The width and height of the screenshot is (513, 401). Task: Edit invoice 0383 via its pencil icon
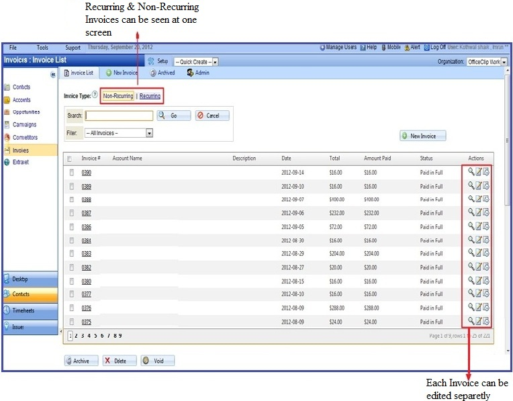pyautogui.click(x=478, y=253)
